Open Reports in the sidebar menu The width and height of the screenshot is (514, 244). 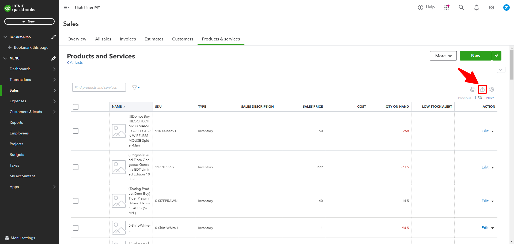pos(16,123)
